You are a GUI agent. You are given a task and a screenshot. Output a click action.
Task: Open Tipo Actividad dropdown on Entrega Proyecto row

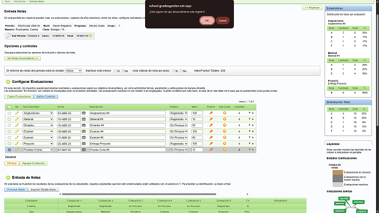[x=38, y=144]
